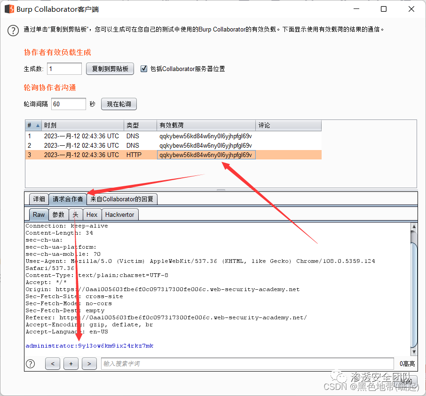Switch to the Raw view tab

(x=39, y=215)
